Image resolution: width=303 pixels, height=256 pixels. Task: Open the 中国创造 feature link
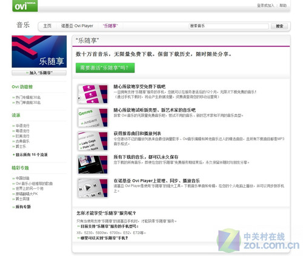tap(22, 178)
